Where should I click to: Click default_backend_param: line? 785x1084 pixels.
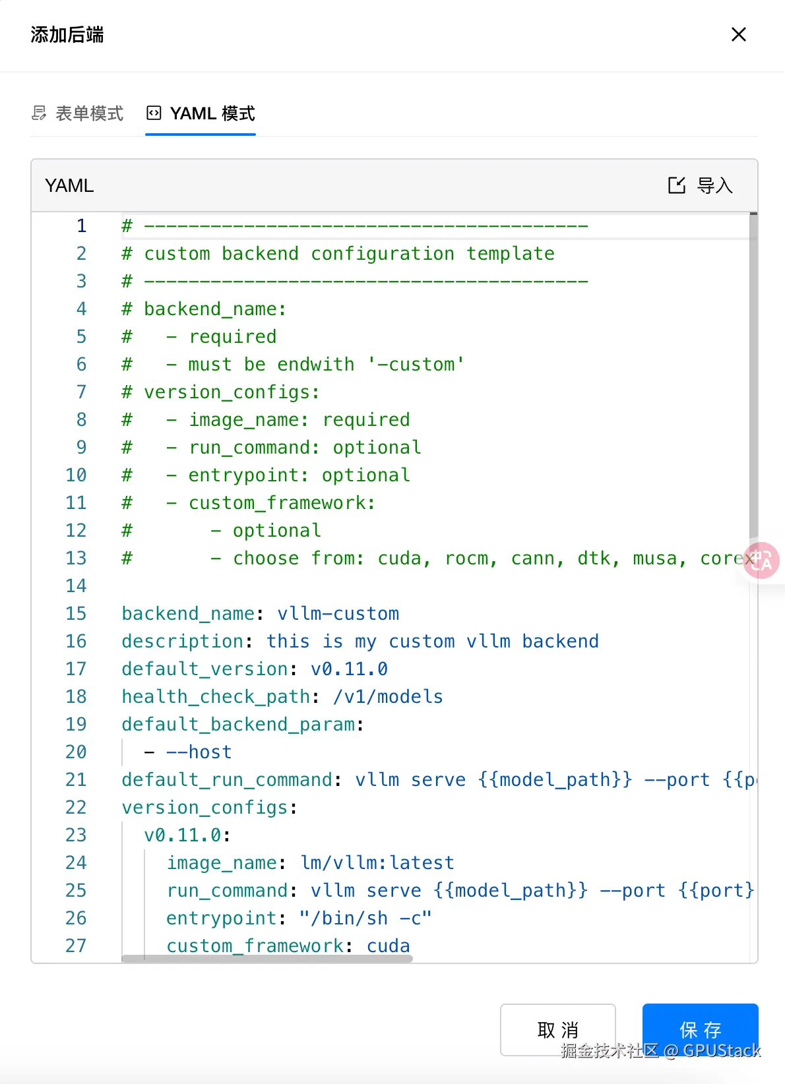coord(243,724)
